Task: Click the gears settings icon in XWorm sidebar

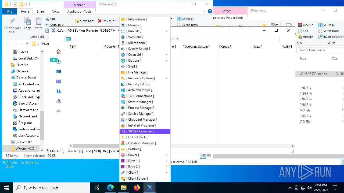Action: pyautogui.click(x=58, y=101)
